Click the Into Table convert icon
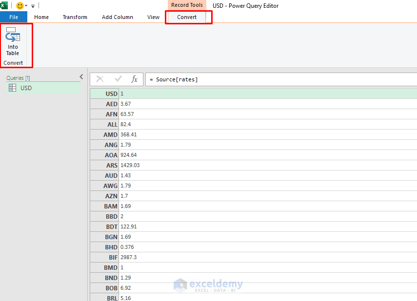417x301 pixels. click(x=13, y=41)
